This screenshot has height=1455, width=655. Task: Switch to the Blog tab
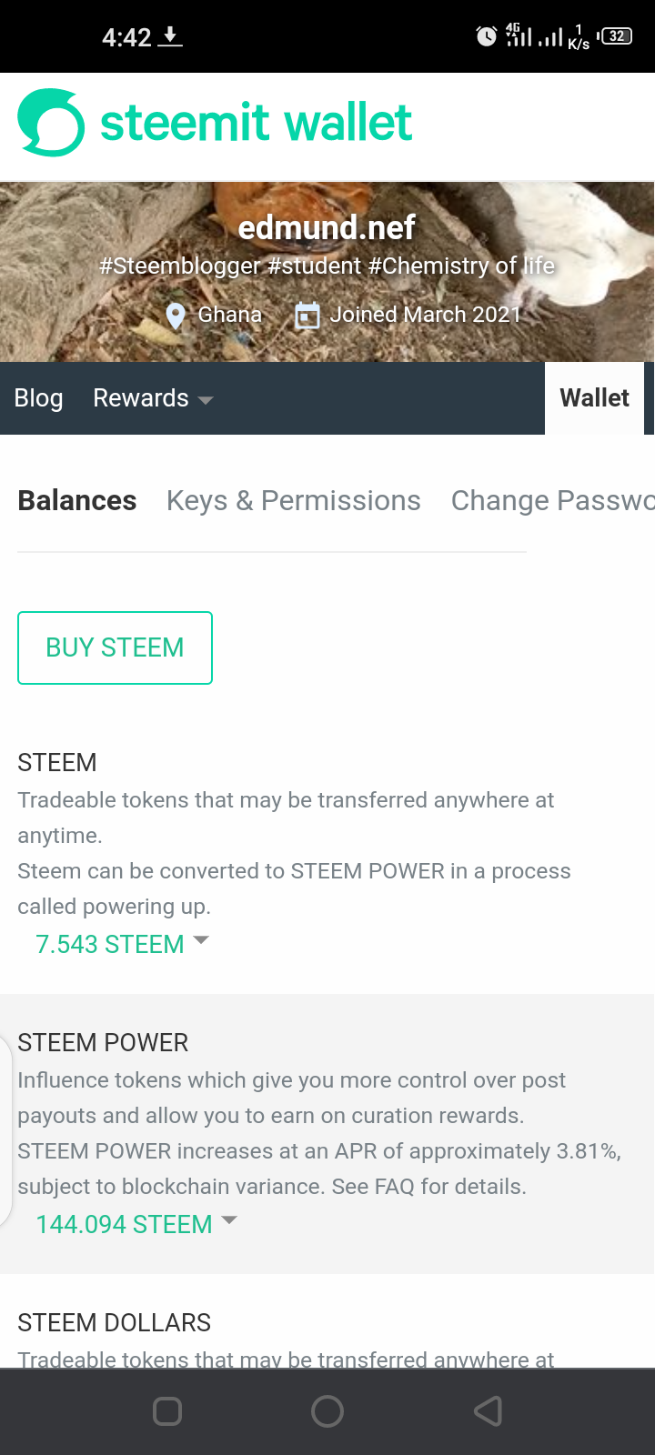point(38,398)
